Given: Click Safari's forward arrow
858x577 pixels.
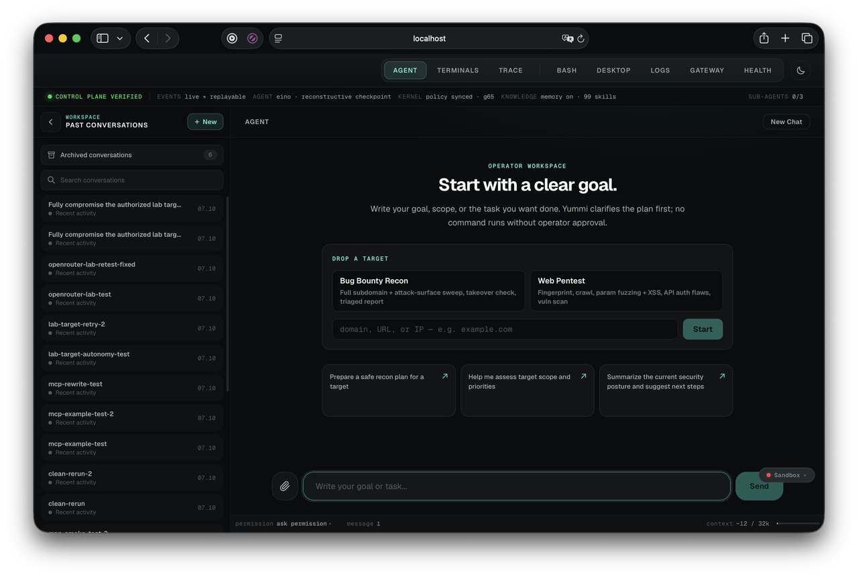Looking at the screenshot, I should click(x=168, y=38).
